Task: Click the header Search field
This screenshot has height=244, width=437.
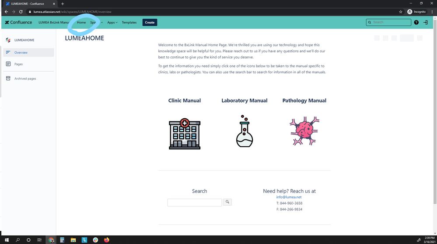Action: (x=388, y=22)
